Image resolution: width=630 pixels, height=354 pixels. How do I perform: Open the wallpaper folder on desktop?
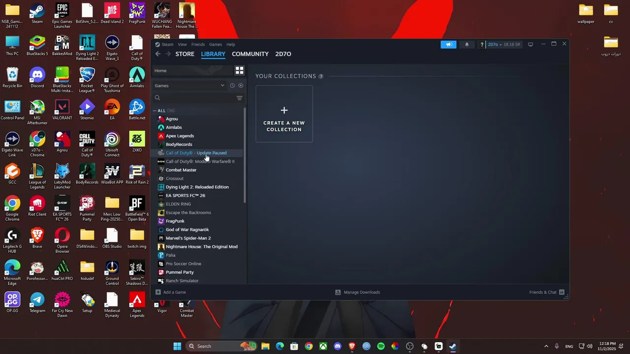[586, 14]
